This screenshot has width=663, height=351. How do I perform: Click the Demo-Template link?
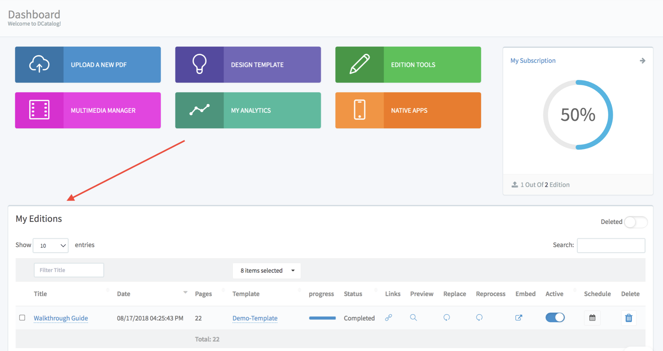point(255,318)
